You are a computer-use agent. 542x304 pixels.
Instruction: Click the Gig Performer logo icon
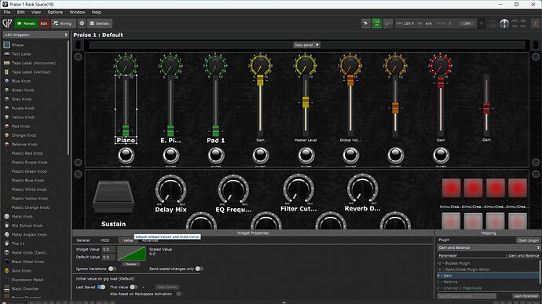[x=7, y=24]
